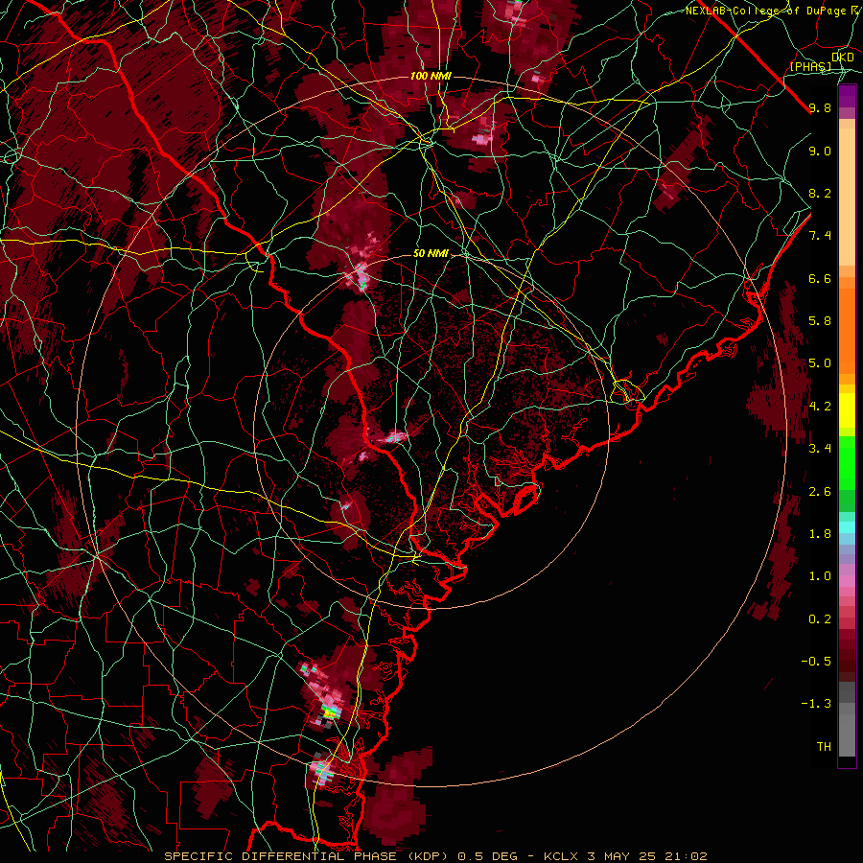The height and width of the screenshot is (863, 863).
Task: Click the 5.8 scale value
Action: (x=820, y=321)
